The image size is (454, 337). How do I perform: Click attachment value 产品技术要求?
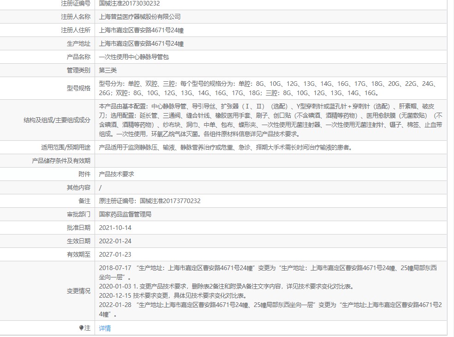(116, 174)
